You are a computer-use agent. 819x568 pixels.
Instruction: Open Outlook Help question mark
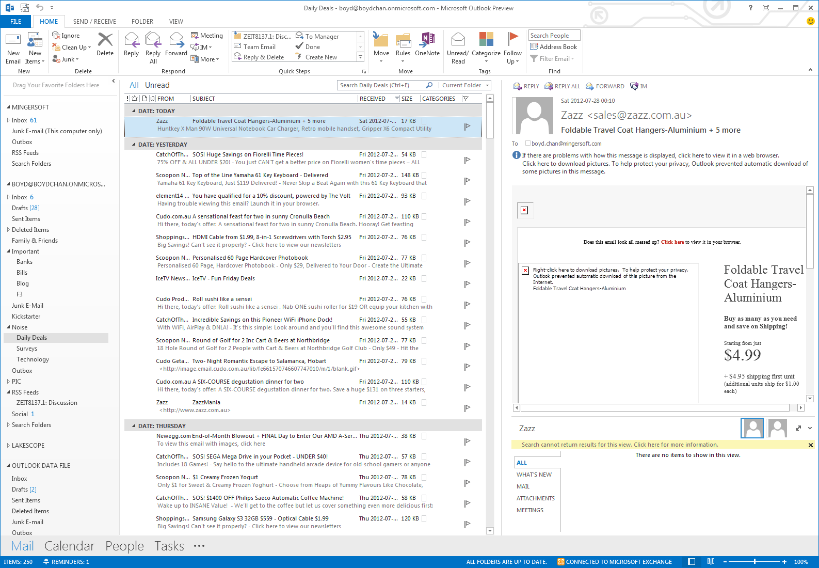[x=750, y=8]
